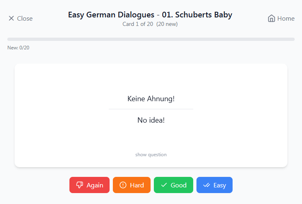Screen dimensions: 302x204
Task: Go to Home via text label
Action: point(286,19)
